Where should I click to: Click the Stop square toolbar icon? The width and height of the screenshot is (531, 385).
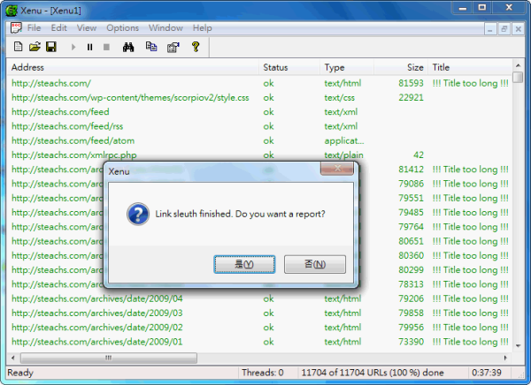[x=106, y=47]
